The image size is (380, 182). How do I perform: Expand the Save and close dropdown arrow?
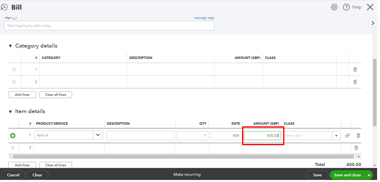369,175
